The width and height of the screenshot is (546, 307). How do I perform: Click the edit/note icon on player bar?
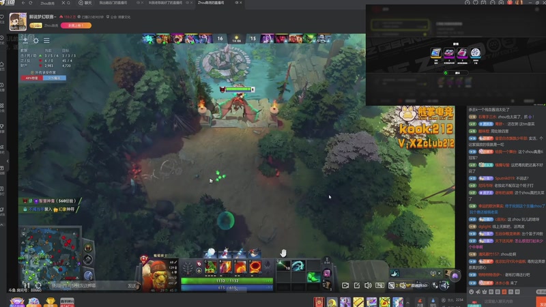click(x=357, y=285)
